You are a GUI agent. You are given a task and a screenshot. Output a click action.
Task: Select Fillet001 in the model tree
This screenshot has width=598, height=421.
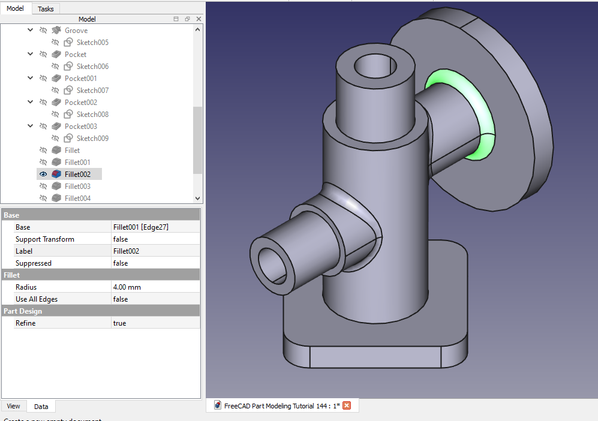77,162
